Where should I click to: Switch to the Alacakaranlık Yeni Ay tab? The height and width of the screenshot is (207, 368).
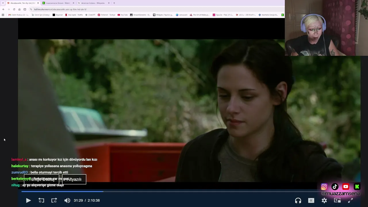pos(23,3)
